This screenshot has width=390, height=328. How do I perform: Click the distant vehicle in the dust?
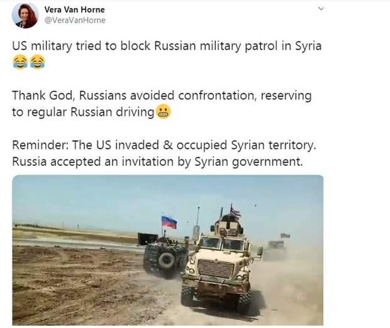point(275,248)
